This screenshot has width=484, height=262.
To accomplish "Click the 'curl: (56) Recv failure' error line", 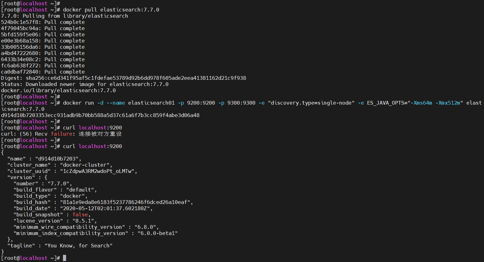I will click(61, 134).
